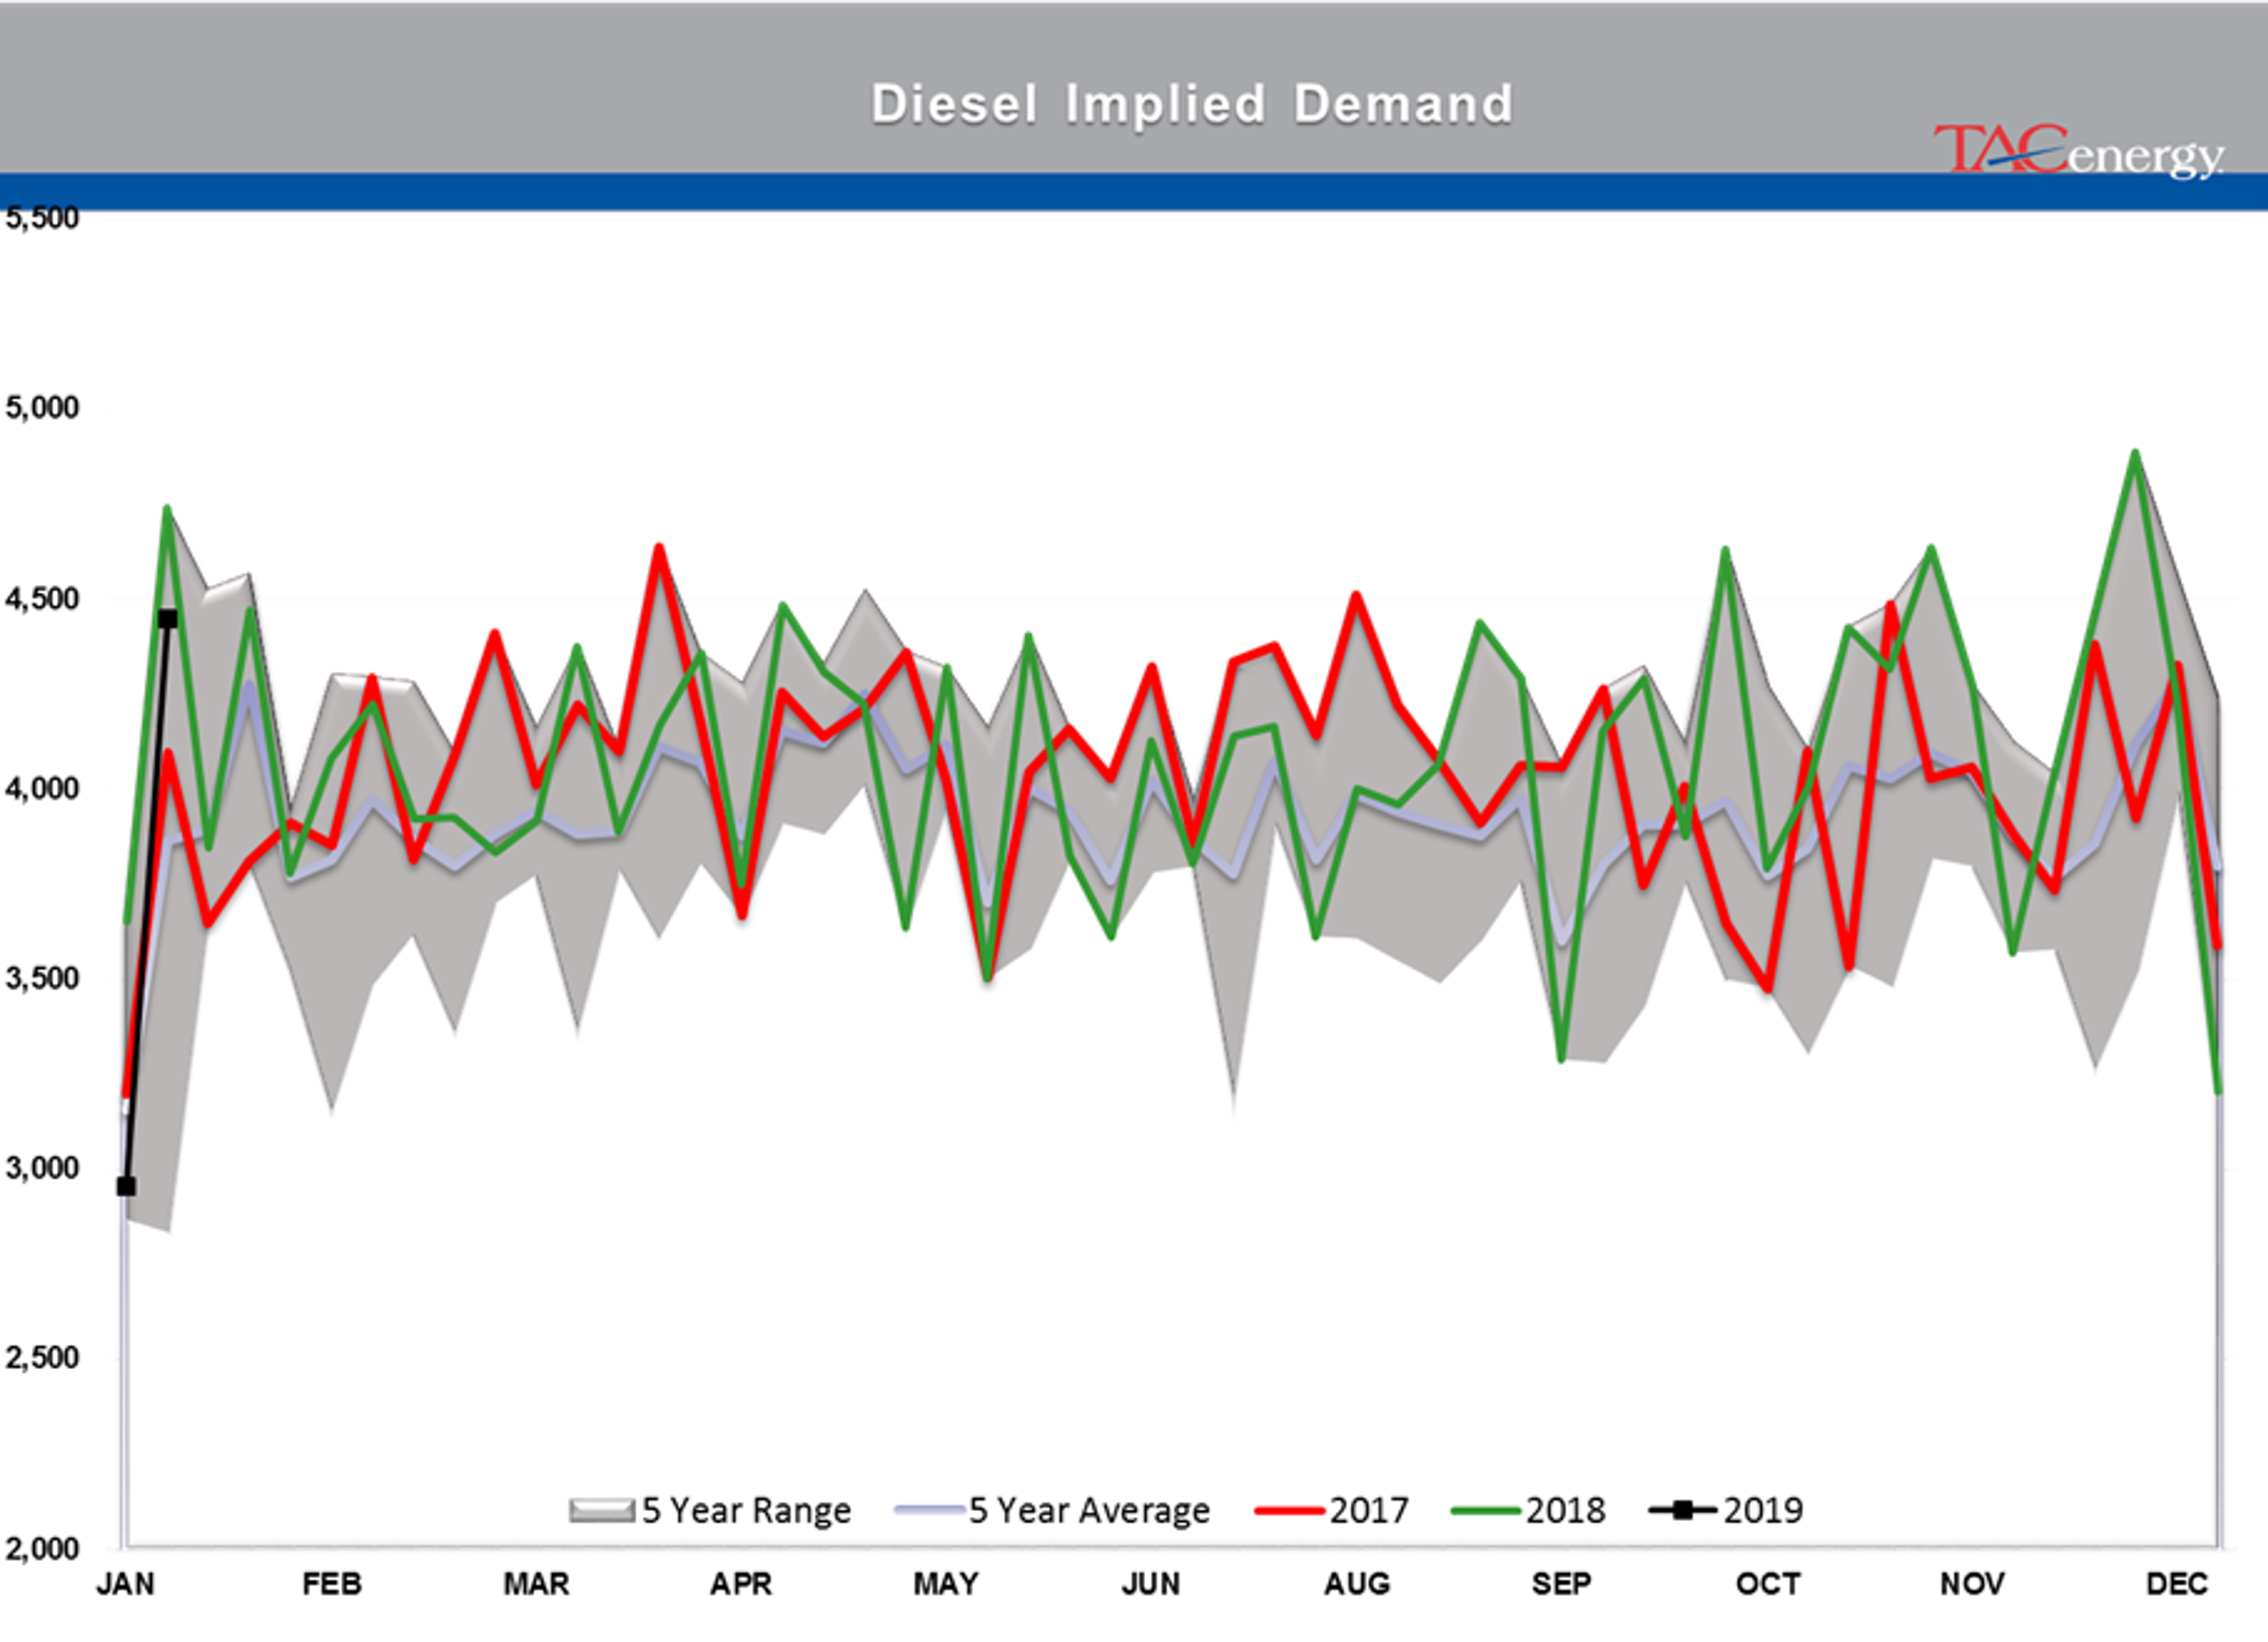Select the '2017' legend label
This screenshot has width=2268, height=1642.
[x=1368, y=1509]
